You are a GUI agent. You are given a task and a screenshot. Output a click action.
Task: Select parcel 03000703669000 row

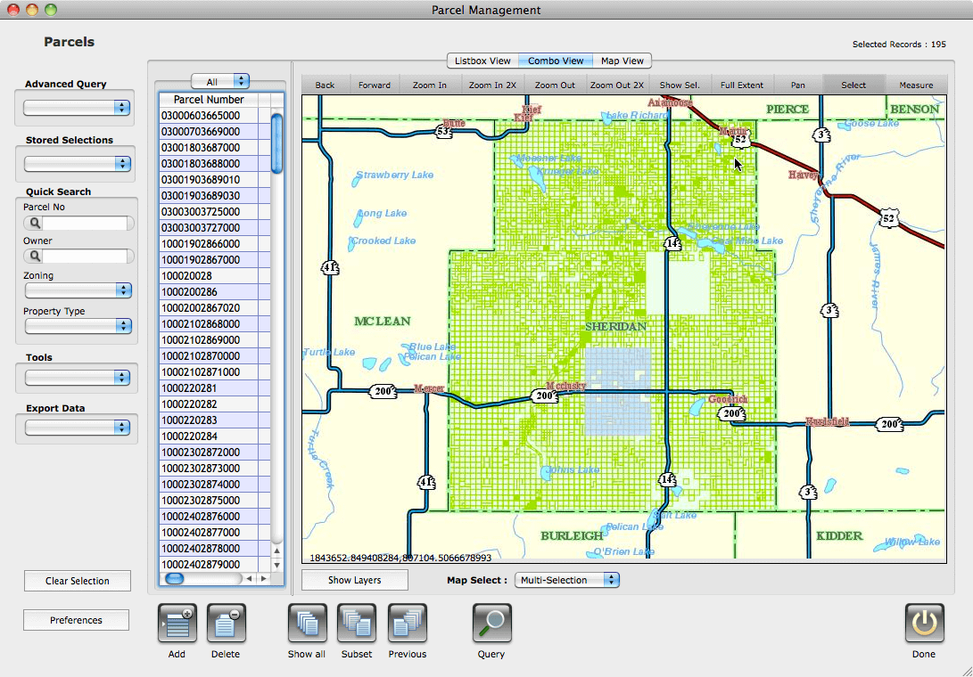coord(215,132)
